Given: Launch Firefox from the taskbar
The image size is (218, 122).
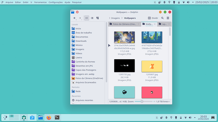Looking at the screenshot, I should 49,118.
